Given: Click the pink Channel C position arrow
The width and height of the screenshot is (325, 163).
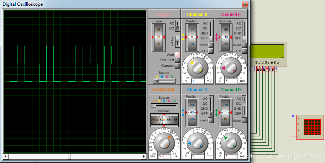Looking at the screenshot, I should [x=216, y=37].
